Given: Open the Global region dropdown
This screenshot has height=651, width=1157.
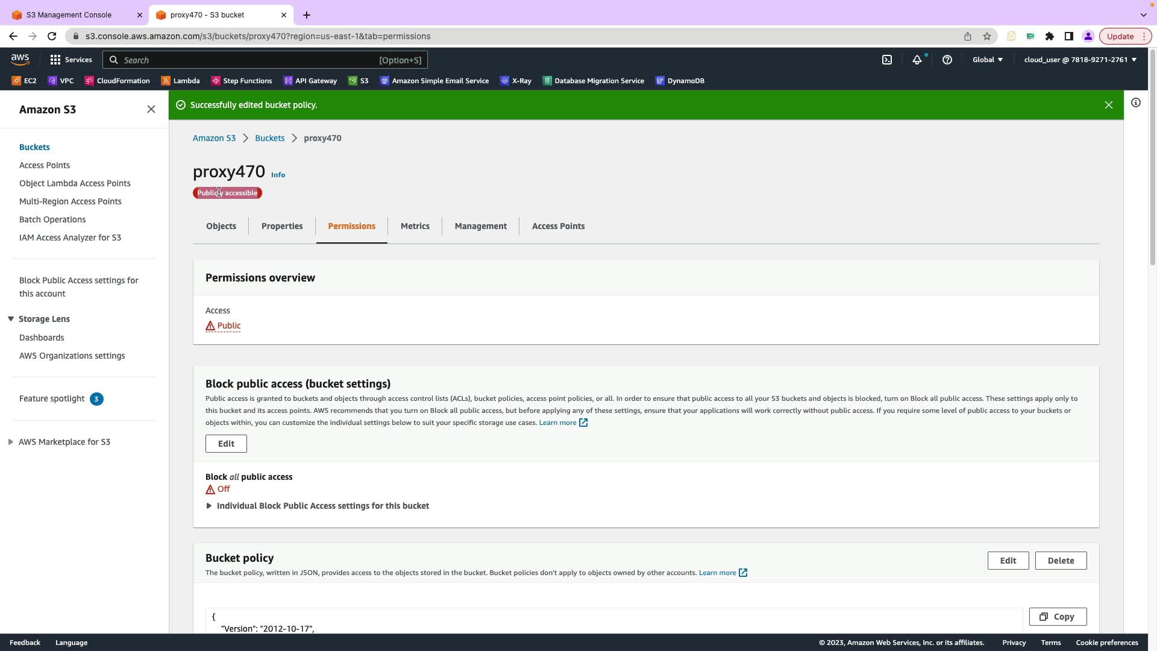Looking at the screenshot, I should [987, 60].
